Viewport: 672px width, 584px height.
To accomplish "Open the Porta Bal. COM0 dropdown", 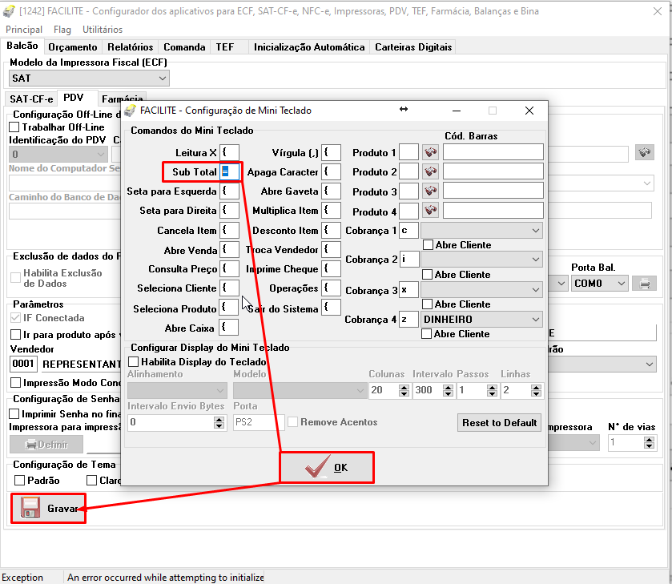I will pos(600,283).
